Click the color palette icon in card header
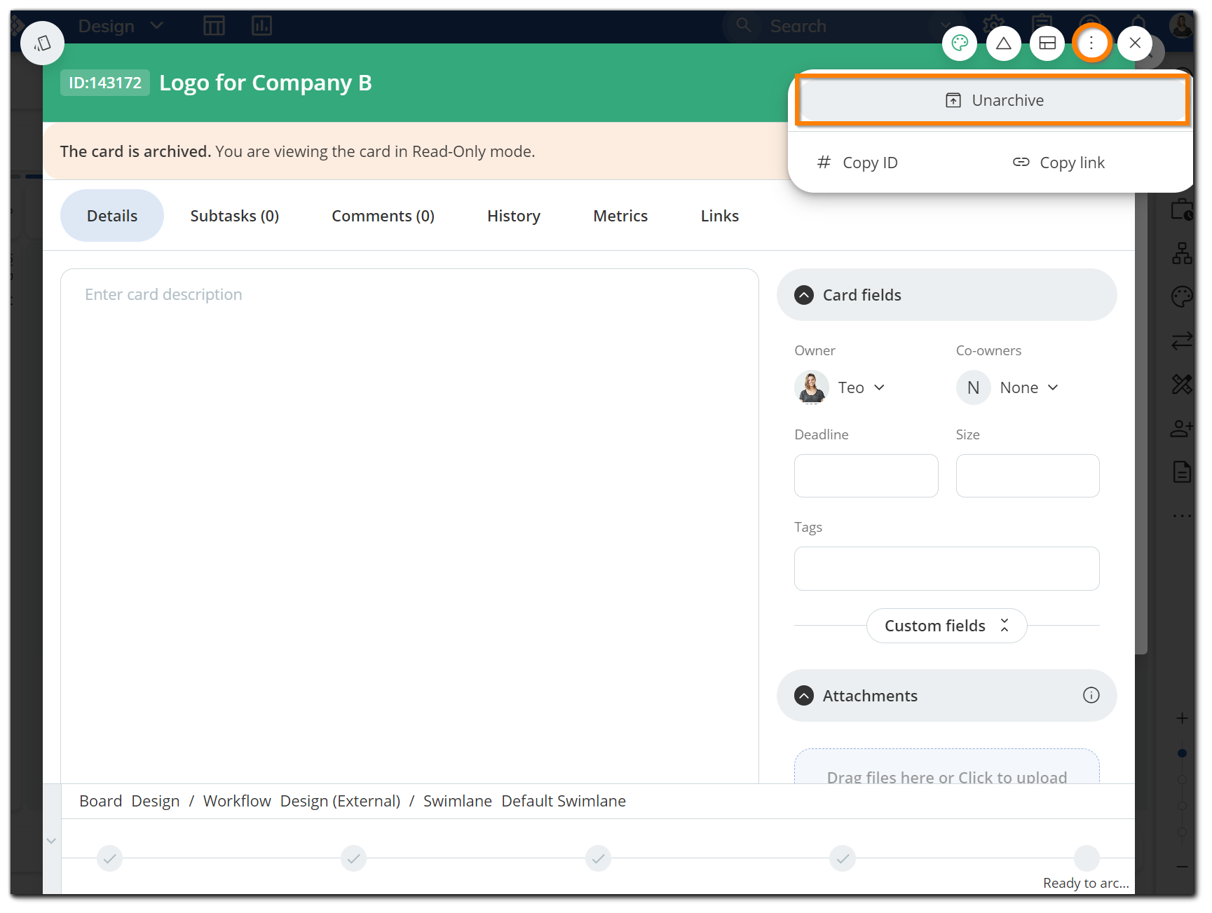The width and height of the screenshot is (1212, 913). point(960,43)
